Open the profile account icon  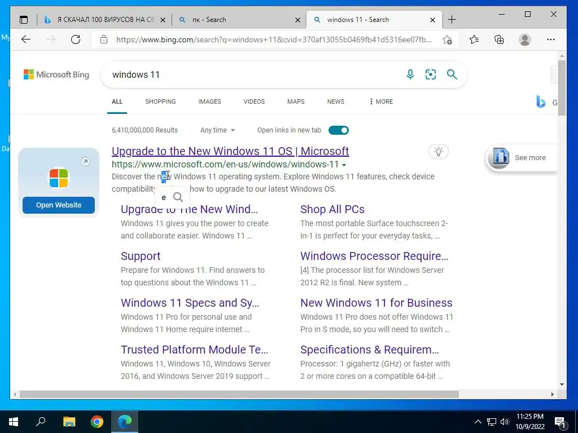click(524, 39)
